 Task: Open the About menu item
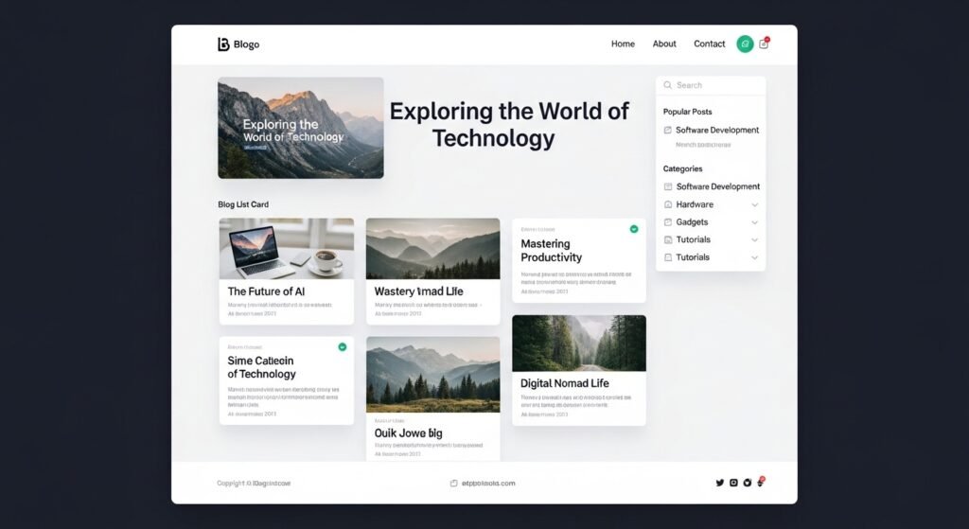click(664, 44)
